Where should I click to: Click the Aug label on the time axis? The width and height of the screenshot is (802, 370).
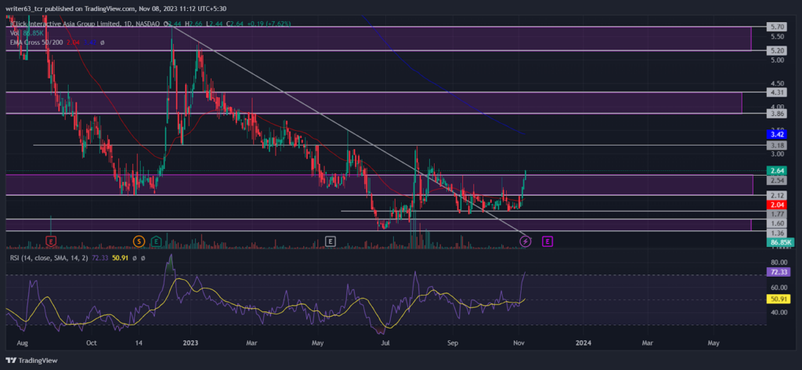(x=22, y=342)
